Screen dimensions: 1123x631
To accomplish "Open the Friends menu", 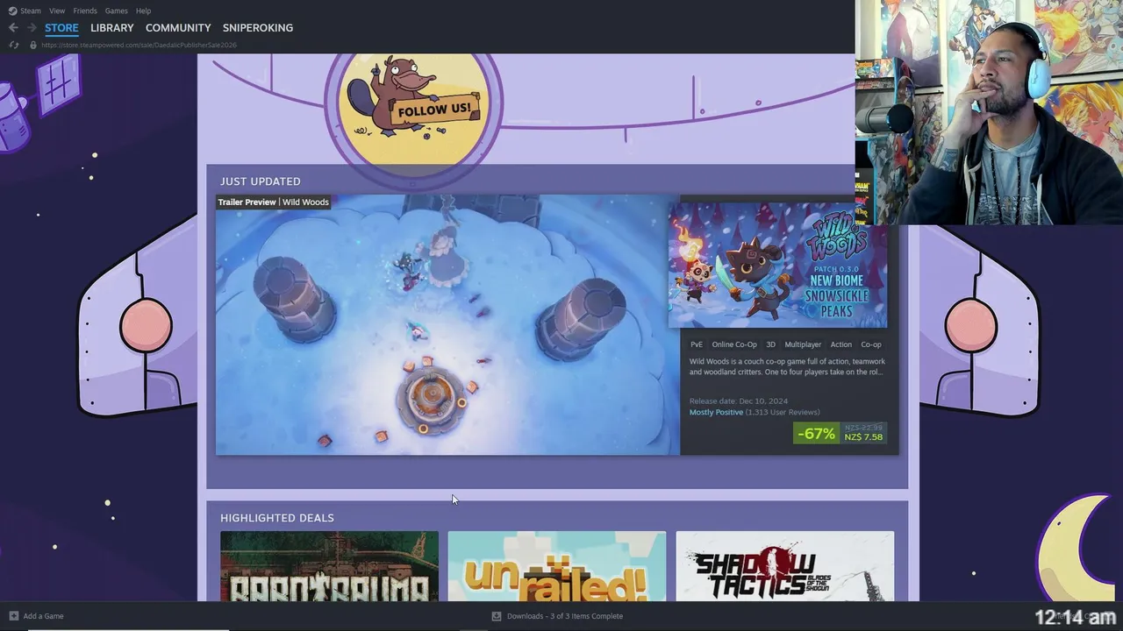I will click(85, 11).
